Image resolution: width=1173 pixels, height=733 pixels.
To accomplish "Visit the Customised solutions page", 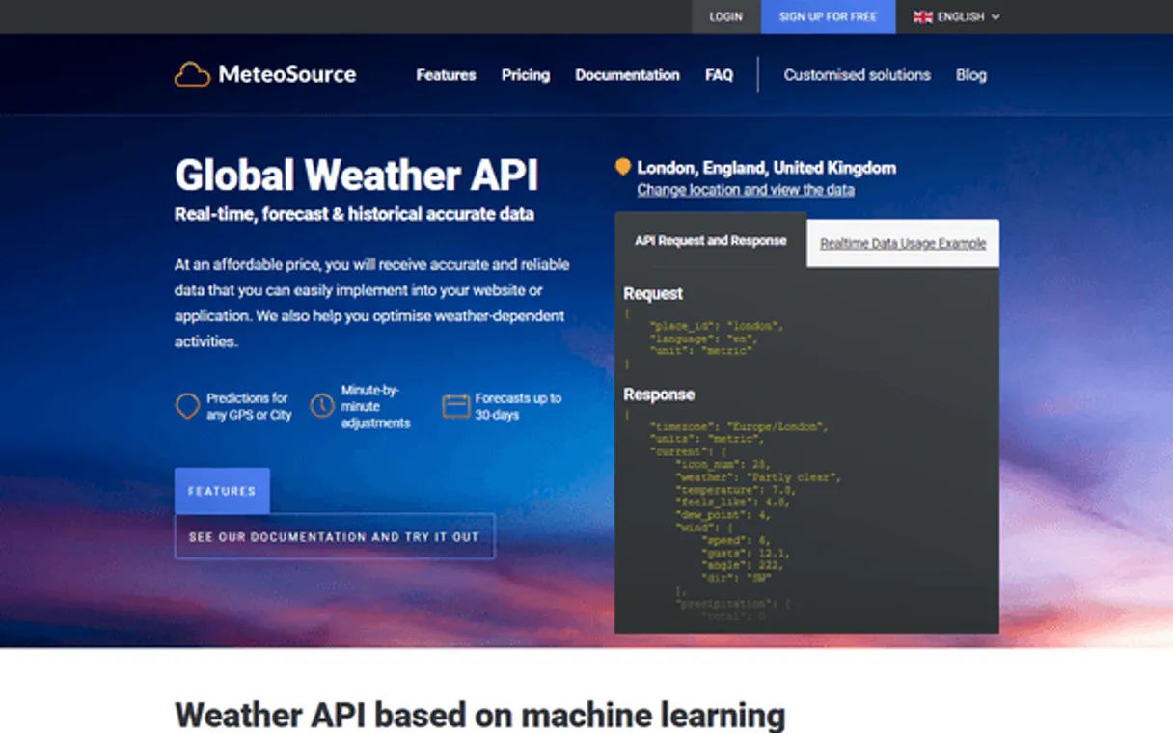I will 857,75.
